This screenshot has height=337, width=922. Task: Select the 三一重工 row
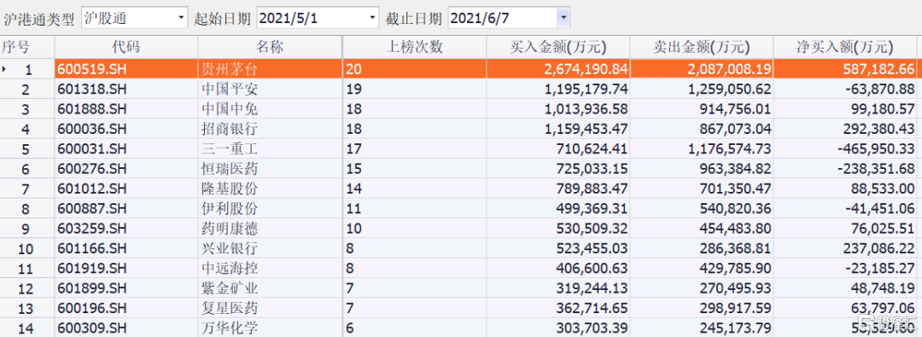coord(461,148)
